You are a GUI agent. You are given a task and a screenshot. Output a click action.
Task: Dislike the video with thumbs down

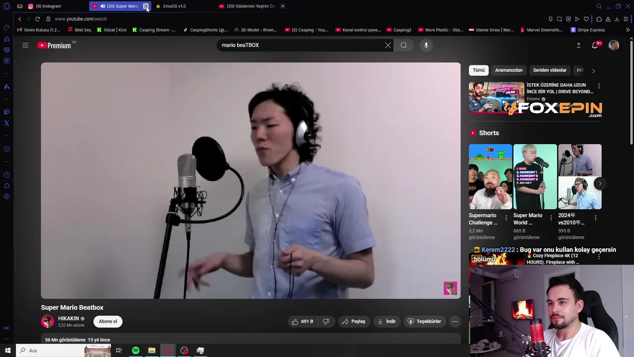point(326,321)
